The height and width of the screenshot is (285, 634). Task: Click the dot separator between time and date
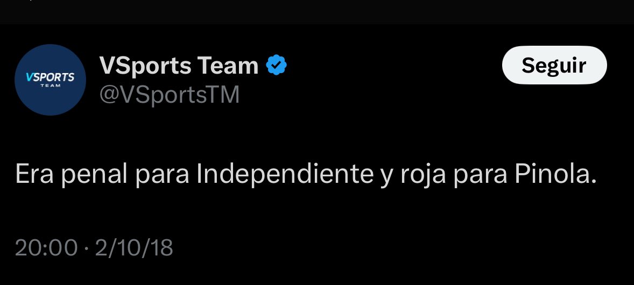pyautogui.click(x=86, y=248)
